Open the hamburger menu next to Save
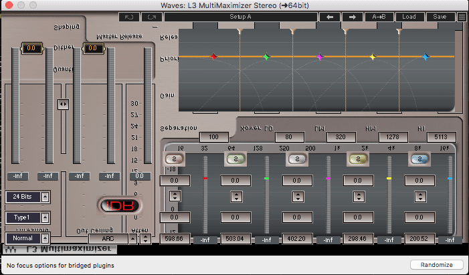 (462, 17)
